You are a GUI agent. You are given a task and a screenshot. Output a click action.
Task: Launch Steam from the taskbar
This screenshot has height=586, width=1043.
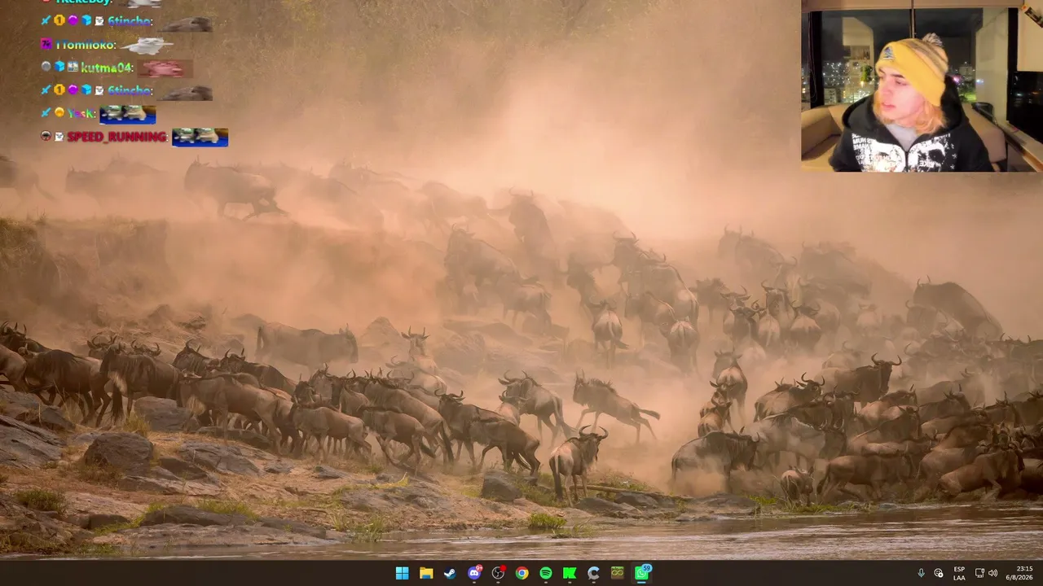pos(450,573)
